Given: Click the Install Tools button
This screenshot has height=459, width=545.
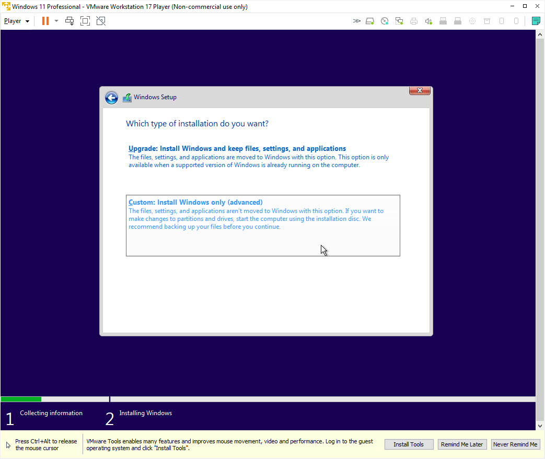Looking at the screenshot, I should pos(409,444).
